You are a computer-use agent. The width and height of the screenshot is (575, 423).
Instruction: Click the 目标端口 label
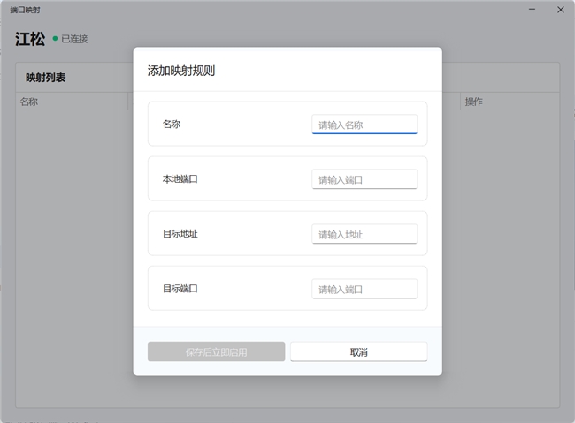click(180, 289)
